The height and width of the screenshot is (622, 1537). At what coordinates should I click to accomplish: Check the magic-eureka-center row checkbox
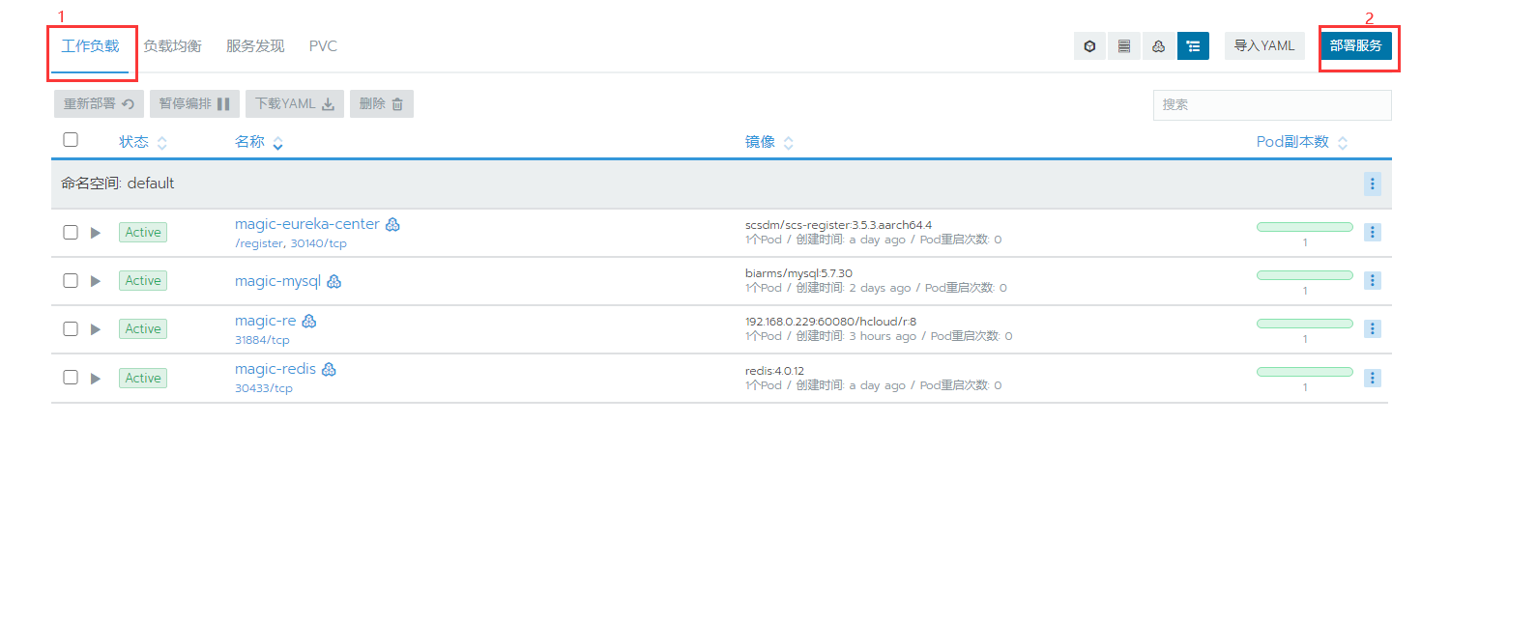(x=71, y=232)
